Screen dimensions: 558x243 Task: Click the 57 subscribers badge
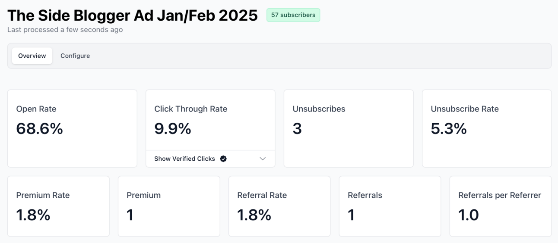(x=293, y=15)
